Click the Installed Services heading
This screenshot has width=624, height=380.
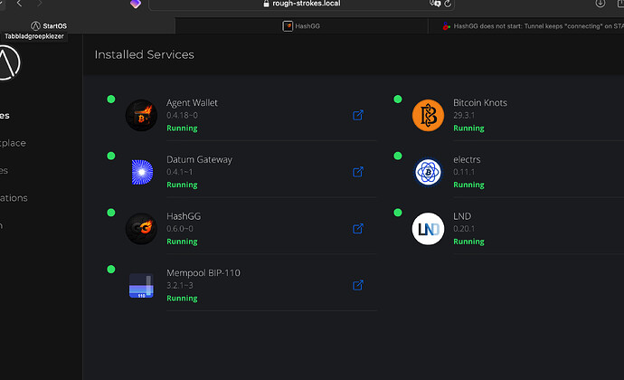click(x=144, y=54)
